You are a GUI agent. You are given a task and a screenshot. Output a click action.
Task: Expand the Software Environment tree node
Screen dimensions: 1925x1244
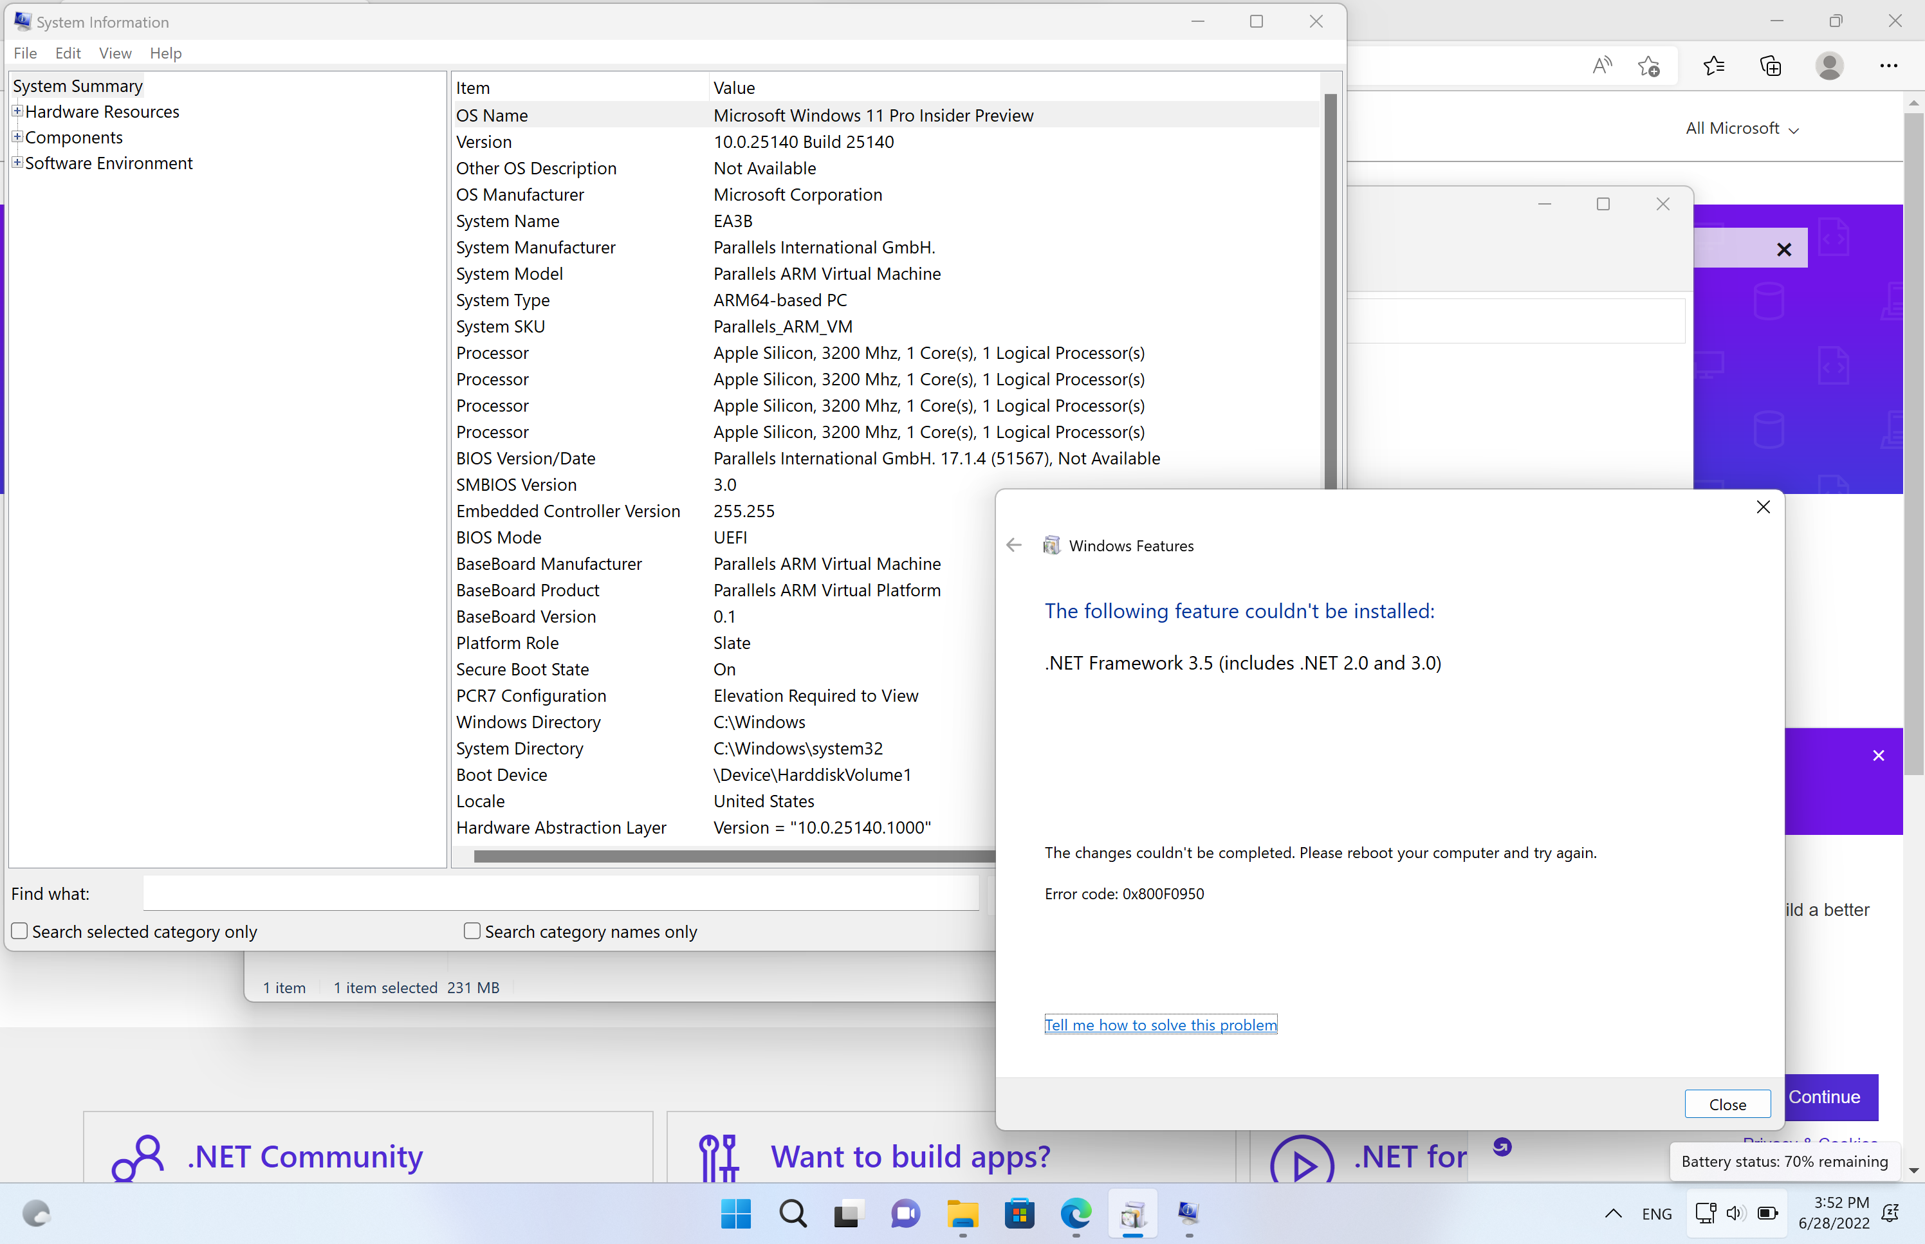pyautogui.click(x=17, y=163)
